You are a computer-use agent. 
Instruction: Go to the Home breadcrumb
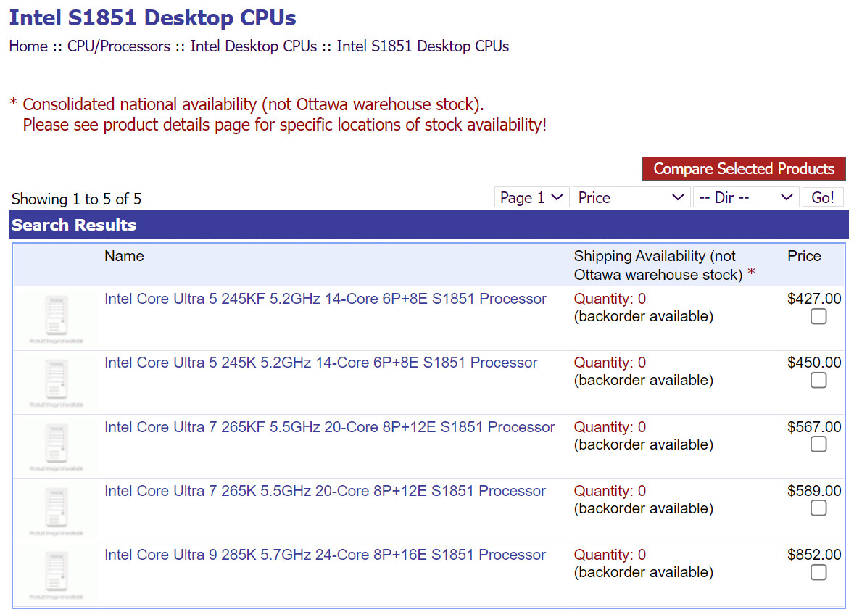[x=28, y=46]
